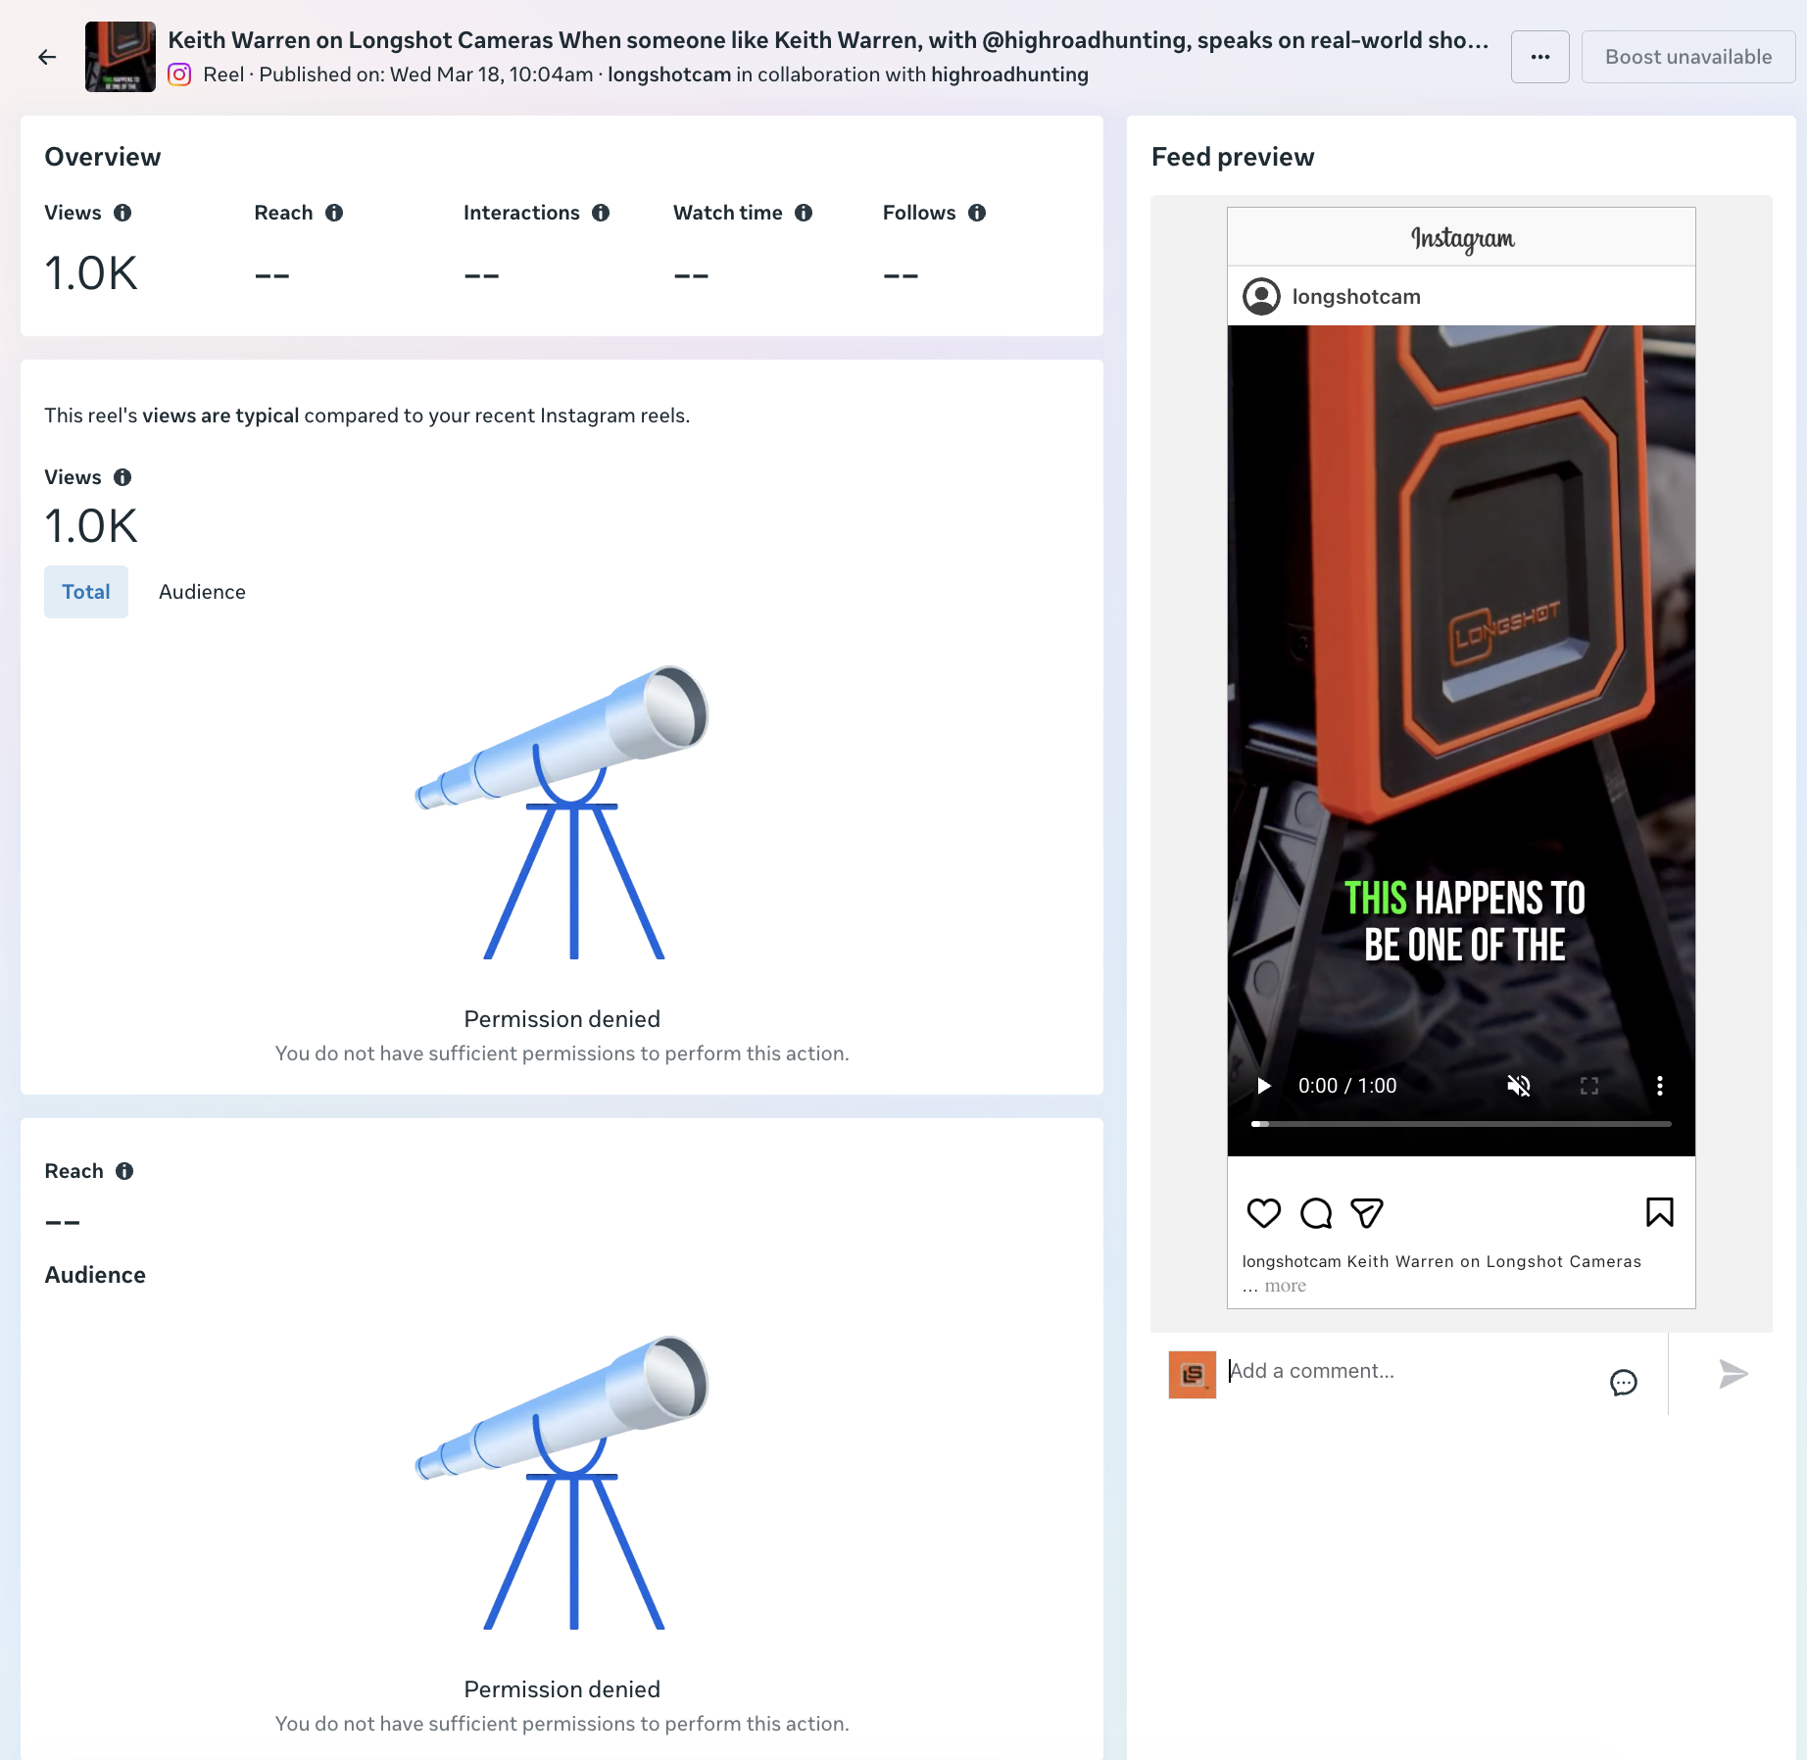Enter fullscreen on the video

click(1589, 1086)
